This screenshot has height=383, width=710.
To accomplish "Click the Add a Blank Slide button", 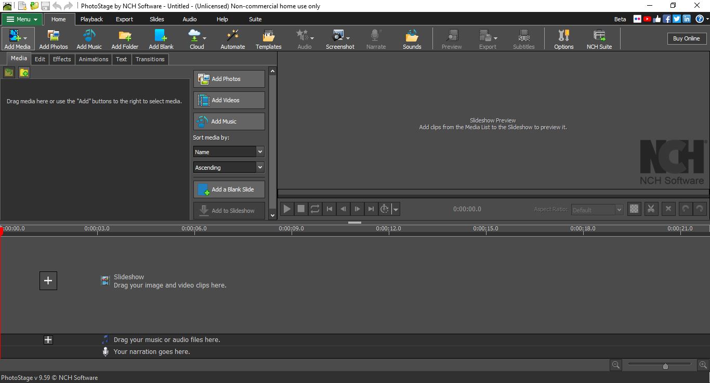I will coord(229,189).
